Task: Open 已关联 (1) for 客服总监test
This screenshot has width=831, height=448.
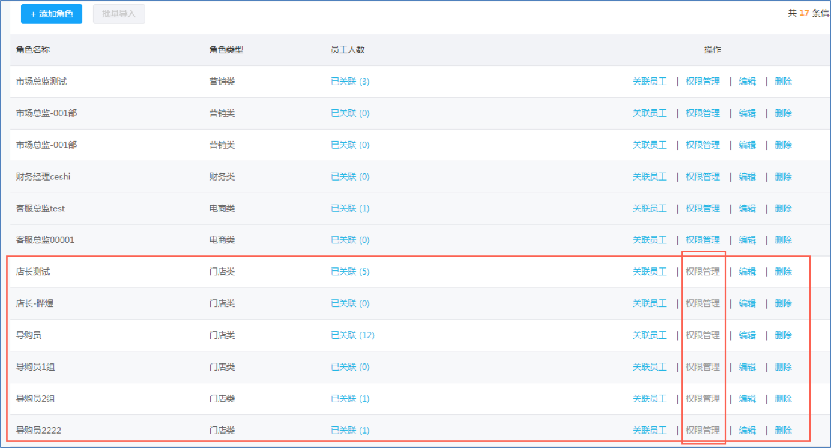Action: [x=350, y=209]
